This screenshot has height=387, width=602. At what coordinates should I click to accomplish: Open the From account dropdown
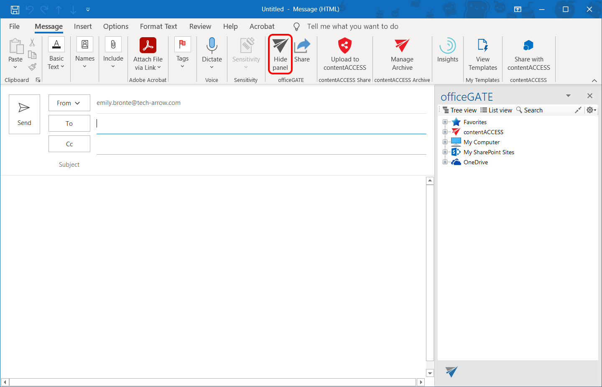click(69, 103)
